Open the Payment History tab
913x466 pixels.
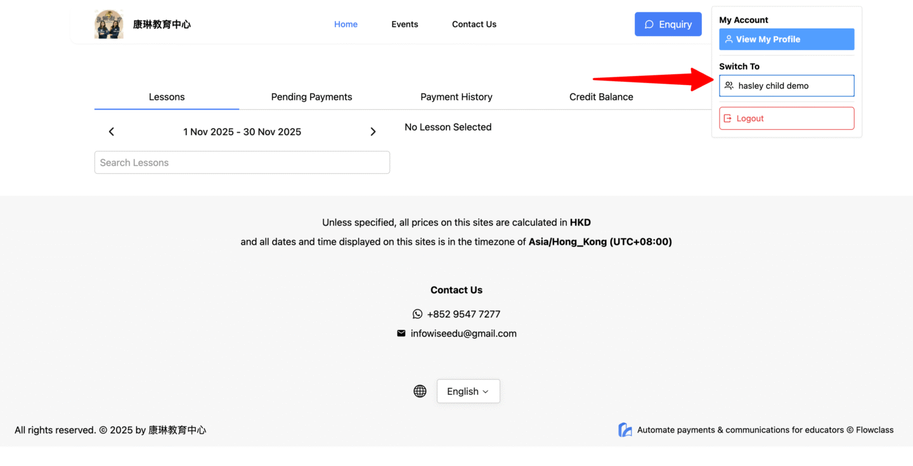point(456,97)
